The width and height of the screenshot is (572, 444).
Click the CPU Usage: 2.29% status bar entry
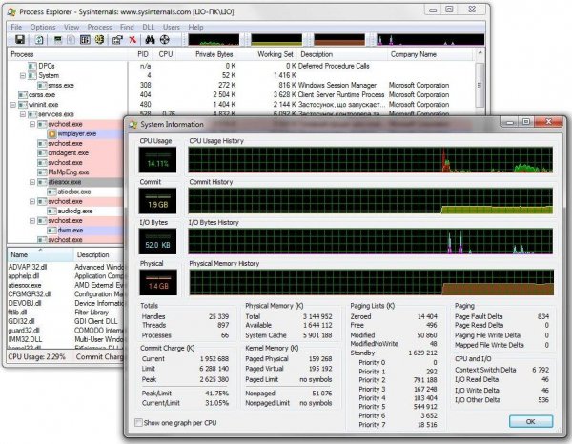(37, 357)
